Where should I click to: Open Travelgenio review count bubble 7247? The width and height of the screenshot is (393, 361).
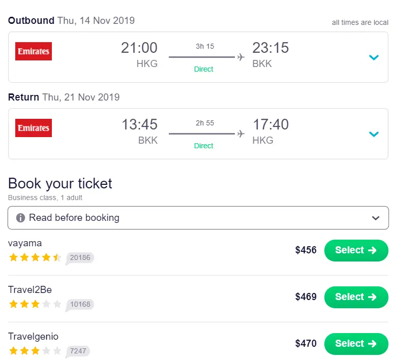[78, 351]
